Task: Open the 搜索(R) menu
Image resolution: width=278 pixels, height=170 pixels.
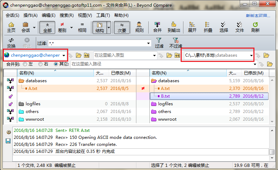Action: 67,15
